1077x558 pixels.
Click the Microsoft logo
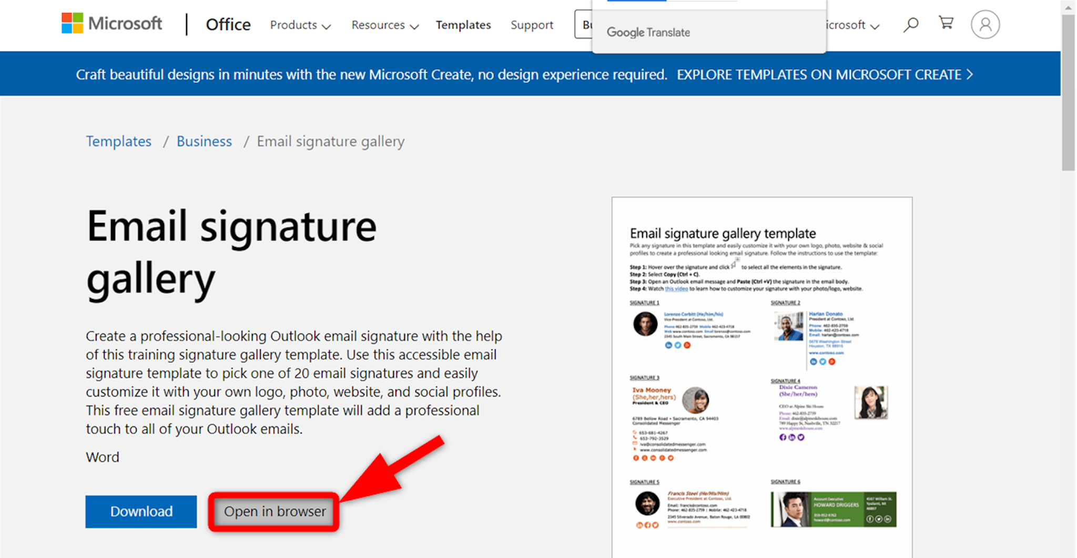point(111,24)
